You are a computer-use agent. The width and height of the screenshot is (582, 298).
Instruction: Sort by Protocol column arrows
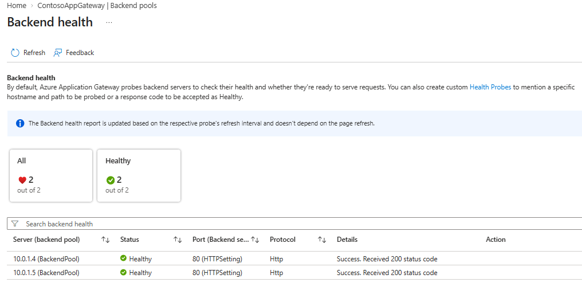coord(322,240)
